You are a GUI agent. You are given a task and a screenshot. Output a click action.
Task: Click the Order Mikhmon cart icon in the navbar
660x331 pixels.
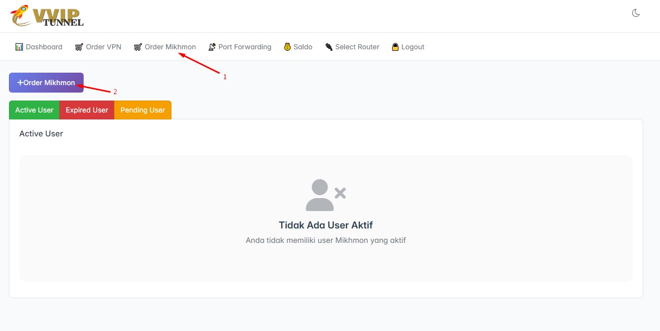138,47
